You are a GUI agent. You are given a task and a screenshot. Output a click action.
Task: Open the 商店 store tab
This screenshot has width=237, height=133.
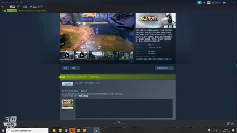pyautogui.click(x=12, y=7)
